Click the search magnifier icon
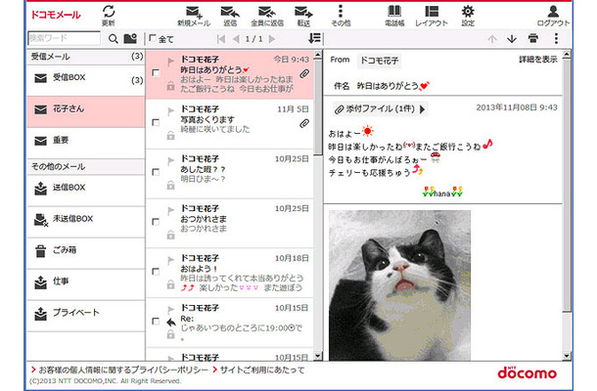The width and height of the screenshot is (597, 391). coord(114,39)
